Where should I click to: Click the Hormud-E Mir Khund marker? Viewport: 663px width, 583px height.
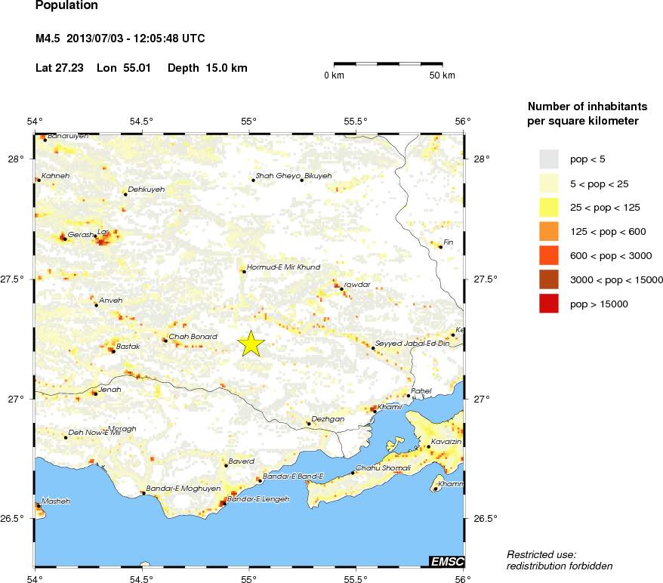[x=243, y=271]
